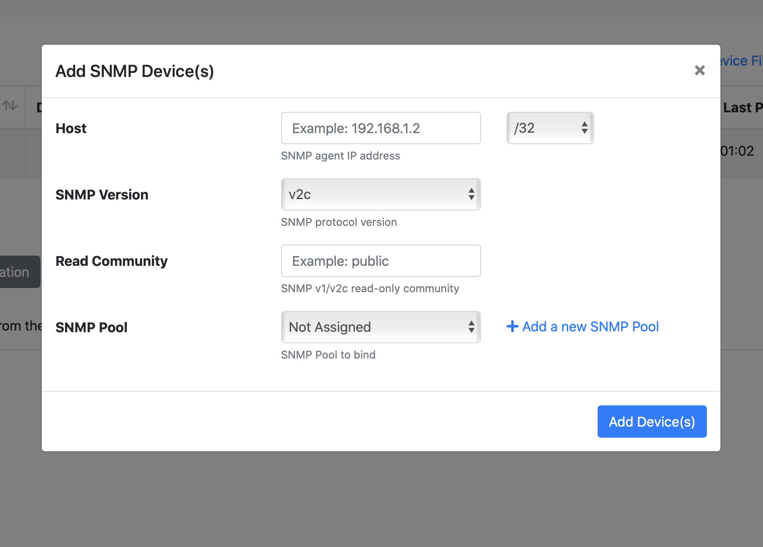The height and width of the screenshot is (547, 763).
Task: Click the 'SNMP Pool to bind' help text
Action: coord(328,355)
